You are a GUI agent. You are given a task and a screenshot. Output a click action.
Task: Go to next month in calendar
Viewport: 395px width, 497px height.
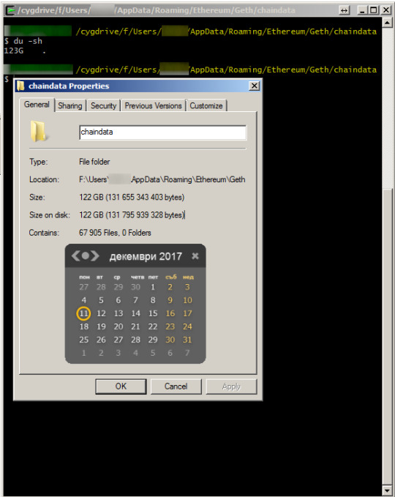(95, 255)
